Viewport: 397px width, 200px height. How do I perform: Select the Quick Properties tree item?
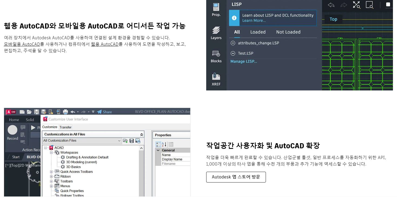(72, 191)
